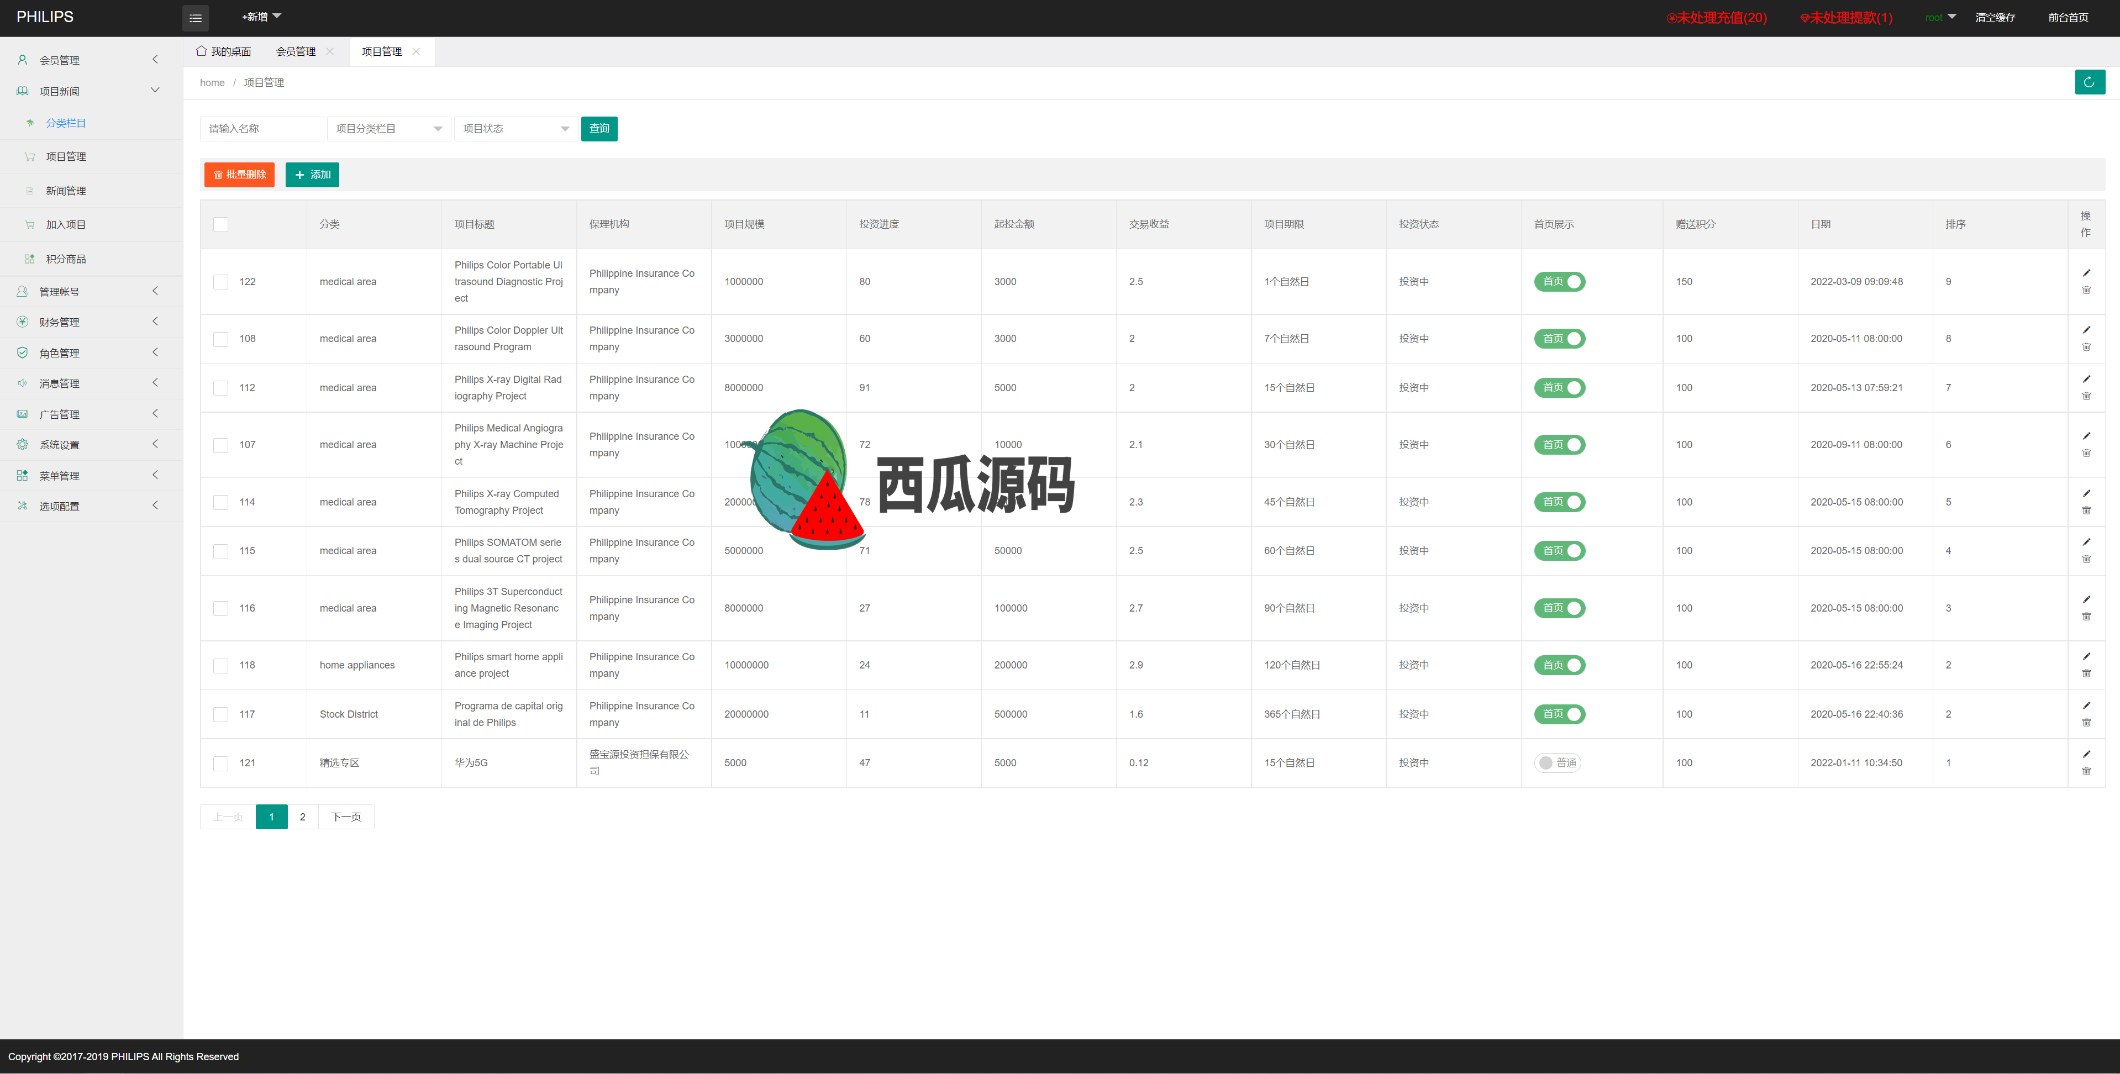Check the checkbox for row 112

tap(220, 388)
